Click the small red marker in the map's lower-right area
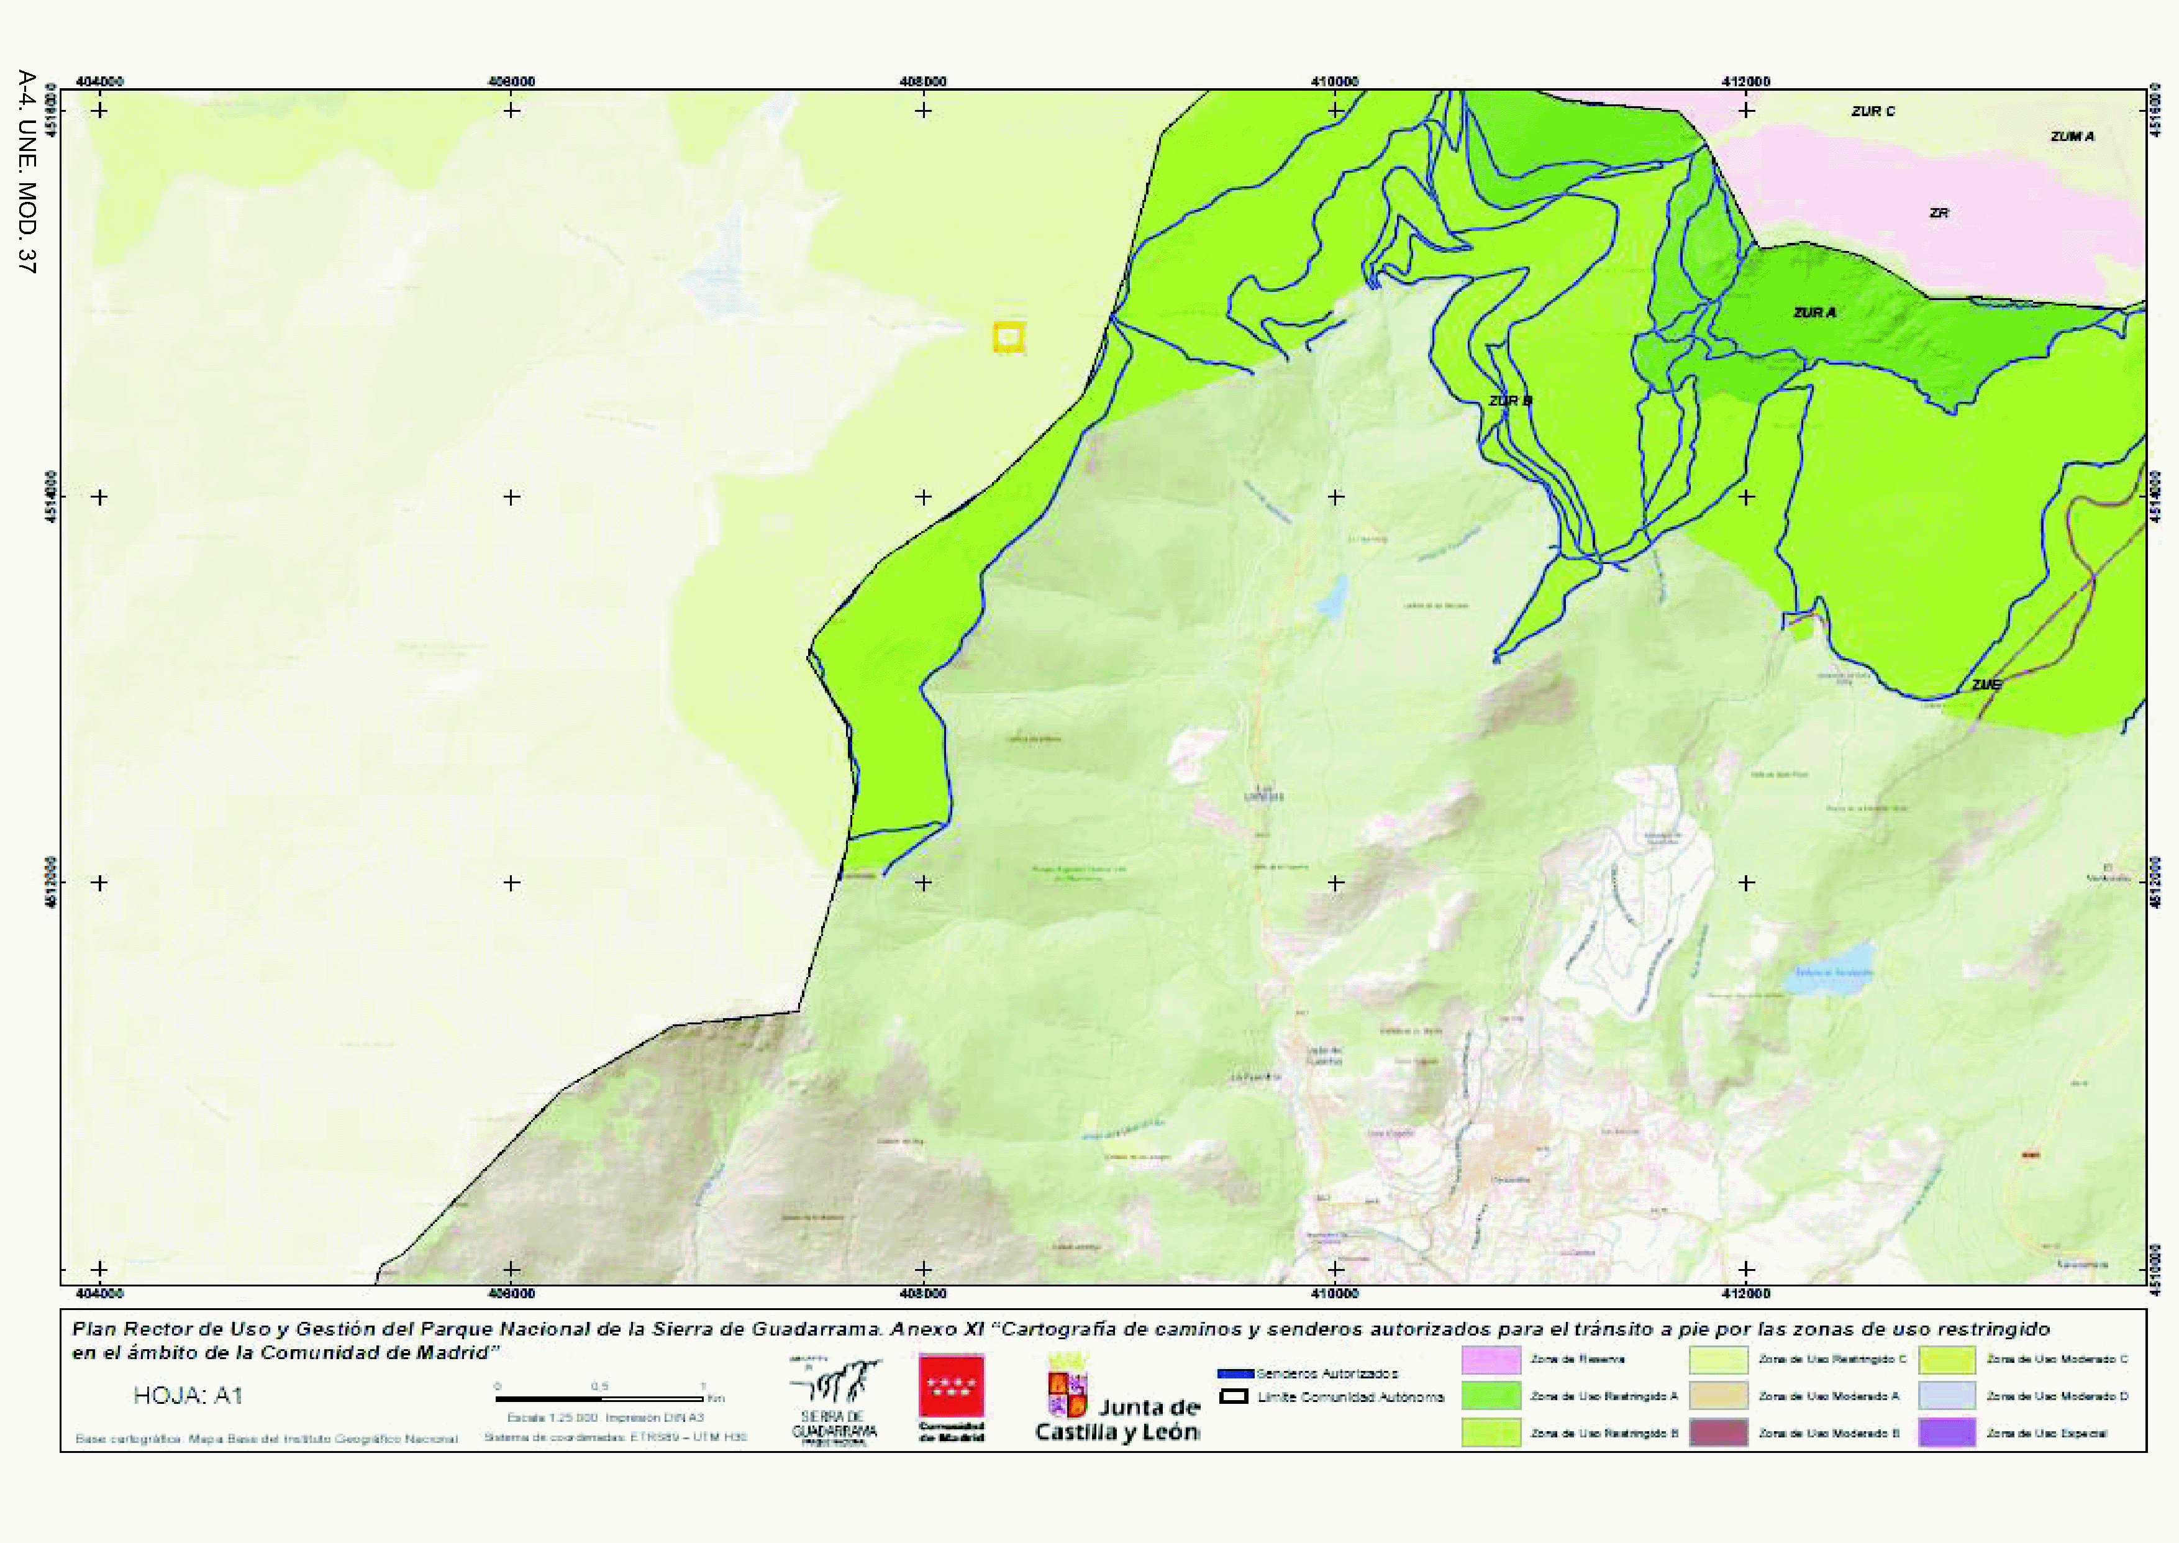The width and height of the screenshot is (2179, 1543). [2031, 1154]
